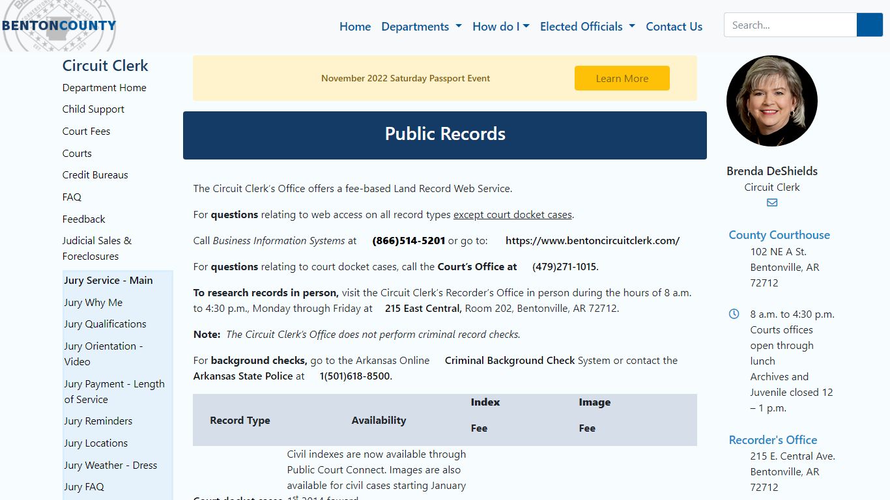Click the Benton County seal logo
The width and height of the screenshot is (890, 500).
point(59,27)
